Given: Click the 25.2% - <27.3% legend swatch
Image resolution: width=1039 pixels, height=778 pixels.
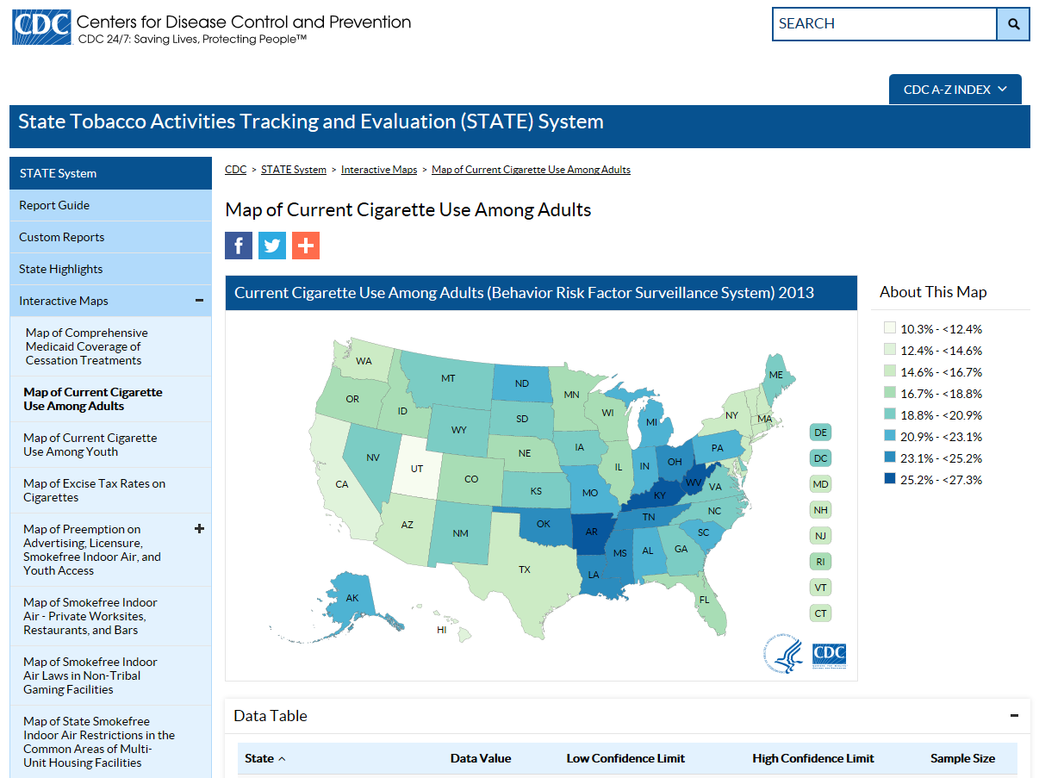Looking at the screenshot, I should tap(889, 480).
